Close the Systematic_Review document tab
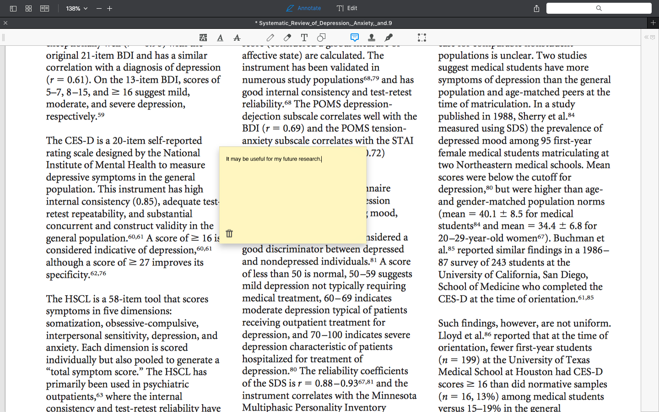The height and width of the screenshot is (412, 659). 5,23
